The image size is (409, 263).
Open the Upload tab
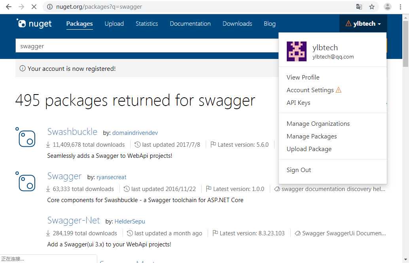[114, 24]
